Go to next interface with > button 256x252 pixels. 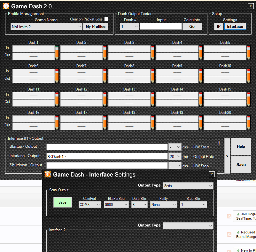coord(227,156)
